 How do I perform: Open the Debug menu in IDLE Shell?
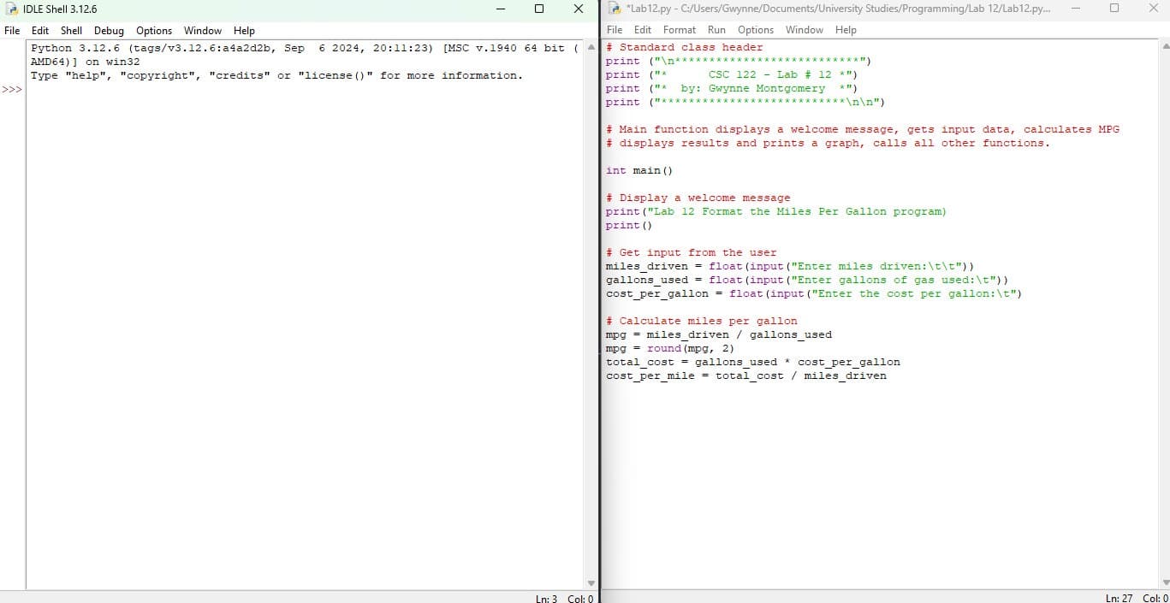(x=109, y=30)
